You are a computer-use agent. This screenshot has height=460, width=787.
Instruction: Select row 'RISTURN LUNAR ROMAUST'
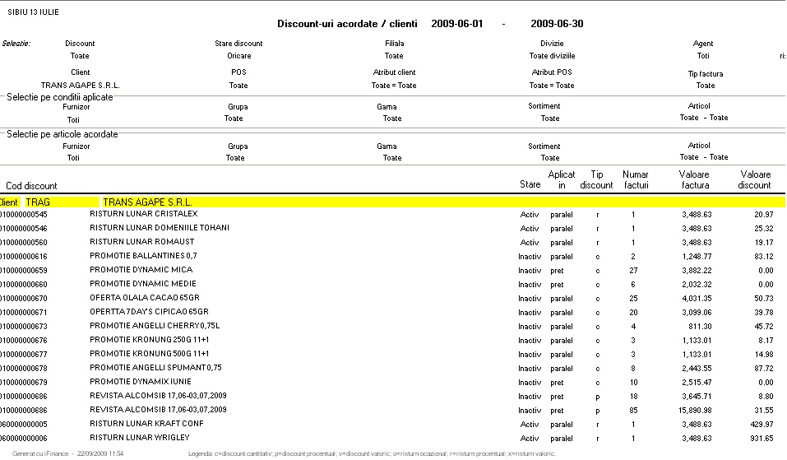click(x=392, y=243)
